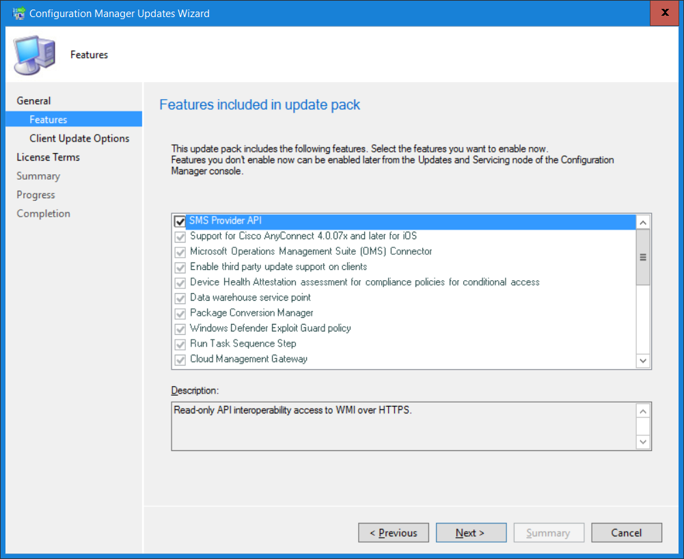Select the SMS Provider API row text
Screen dimensions: 684x559
coord(225,221)
